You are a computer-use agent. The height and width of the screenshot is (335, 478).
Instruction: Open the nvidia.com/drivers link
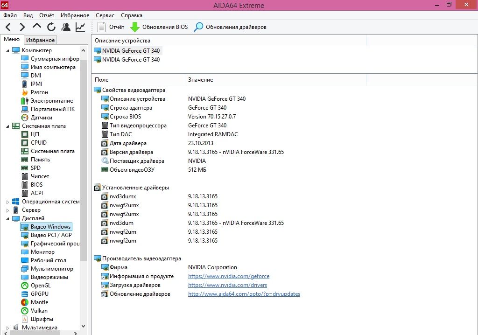pyautogui.click(x=227, y=285)
